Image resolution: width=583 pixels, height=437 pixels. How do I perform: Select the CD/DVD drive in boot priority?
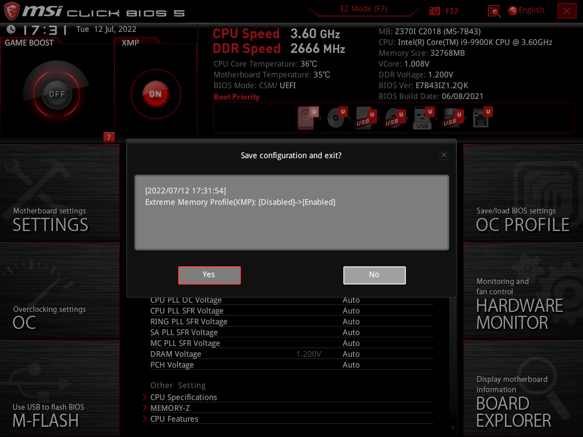coord(336,118)
